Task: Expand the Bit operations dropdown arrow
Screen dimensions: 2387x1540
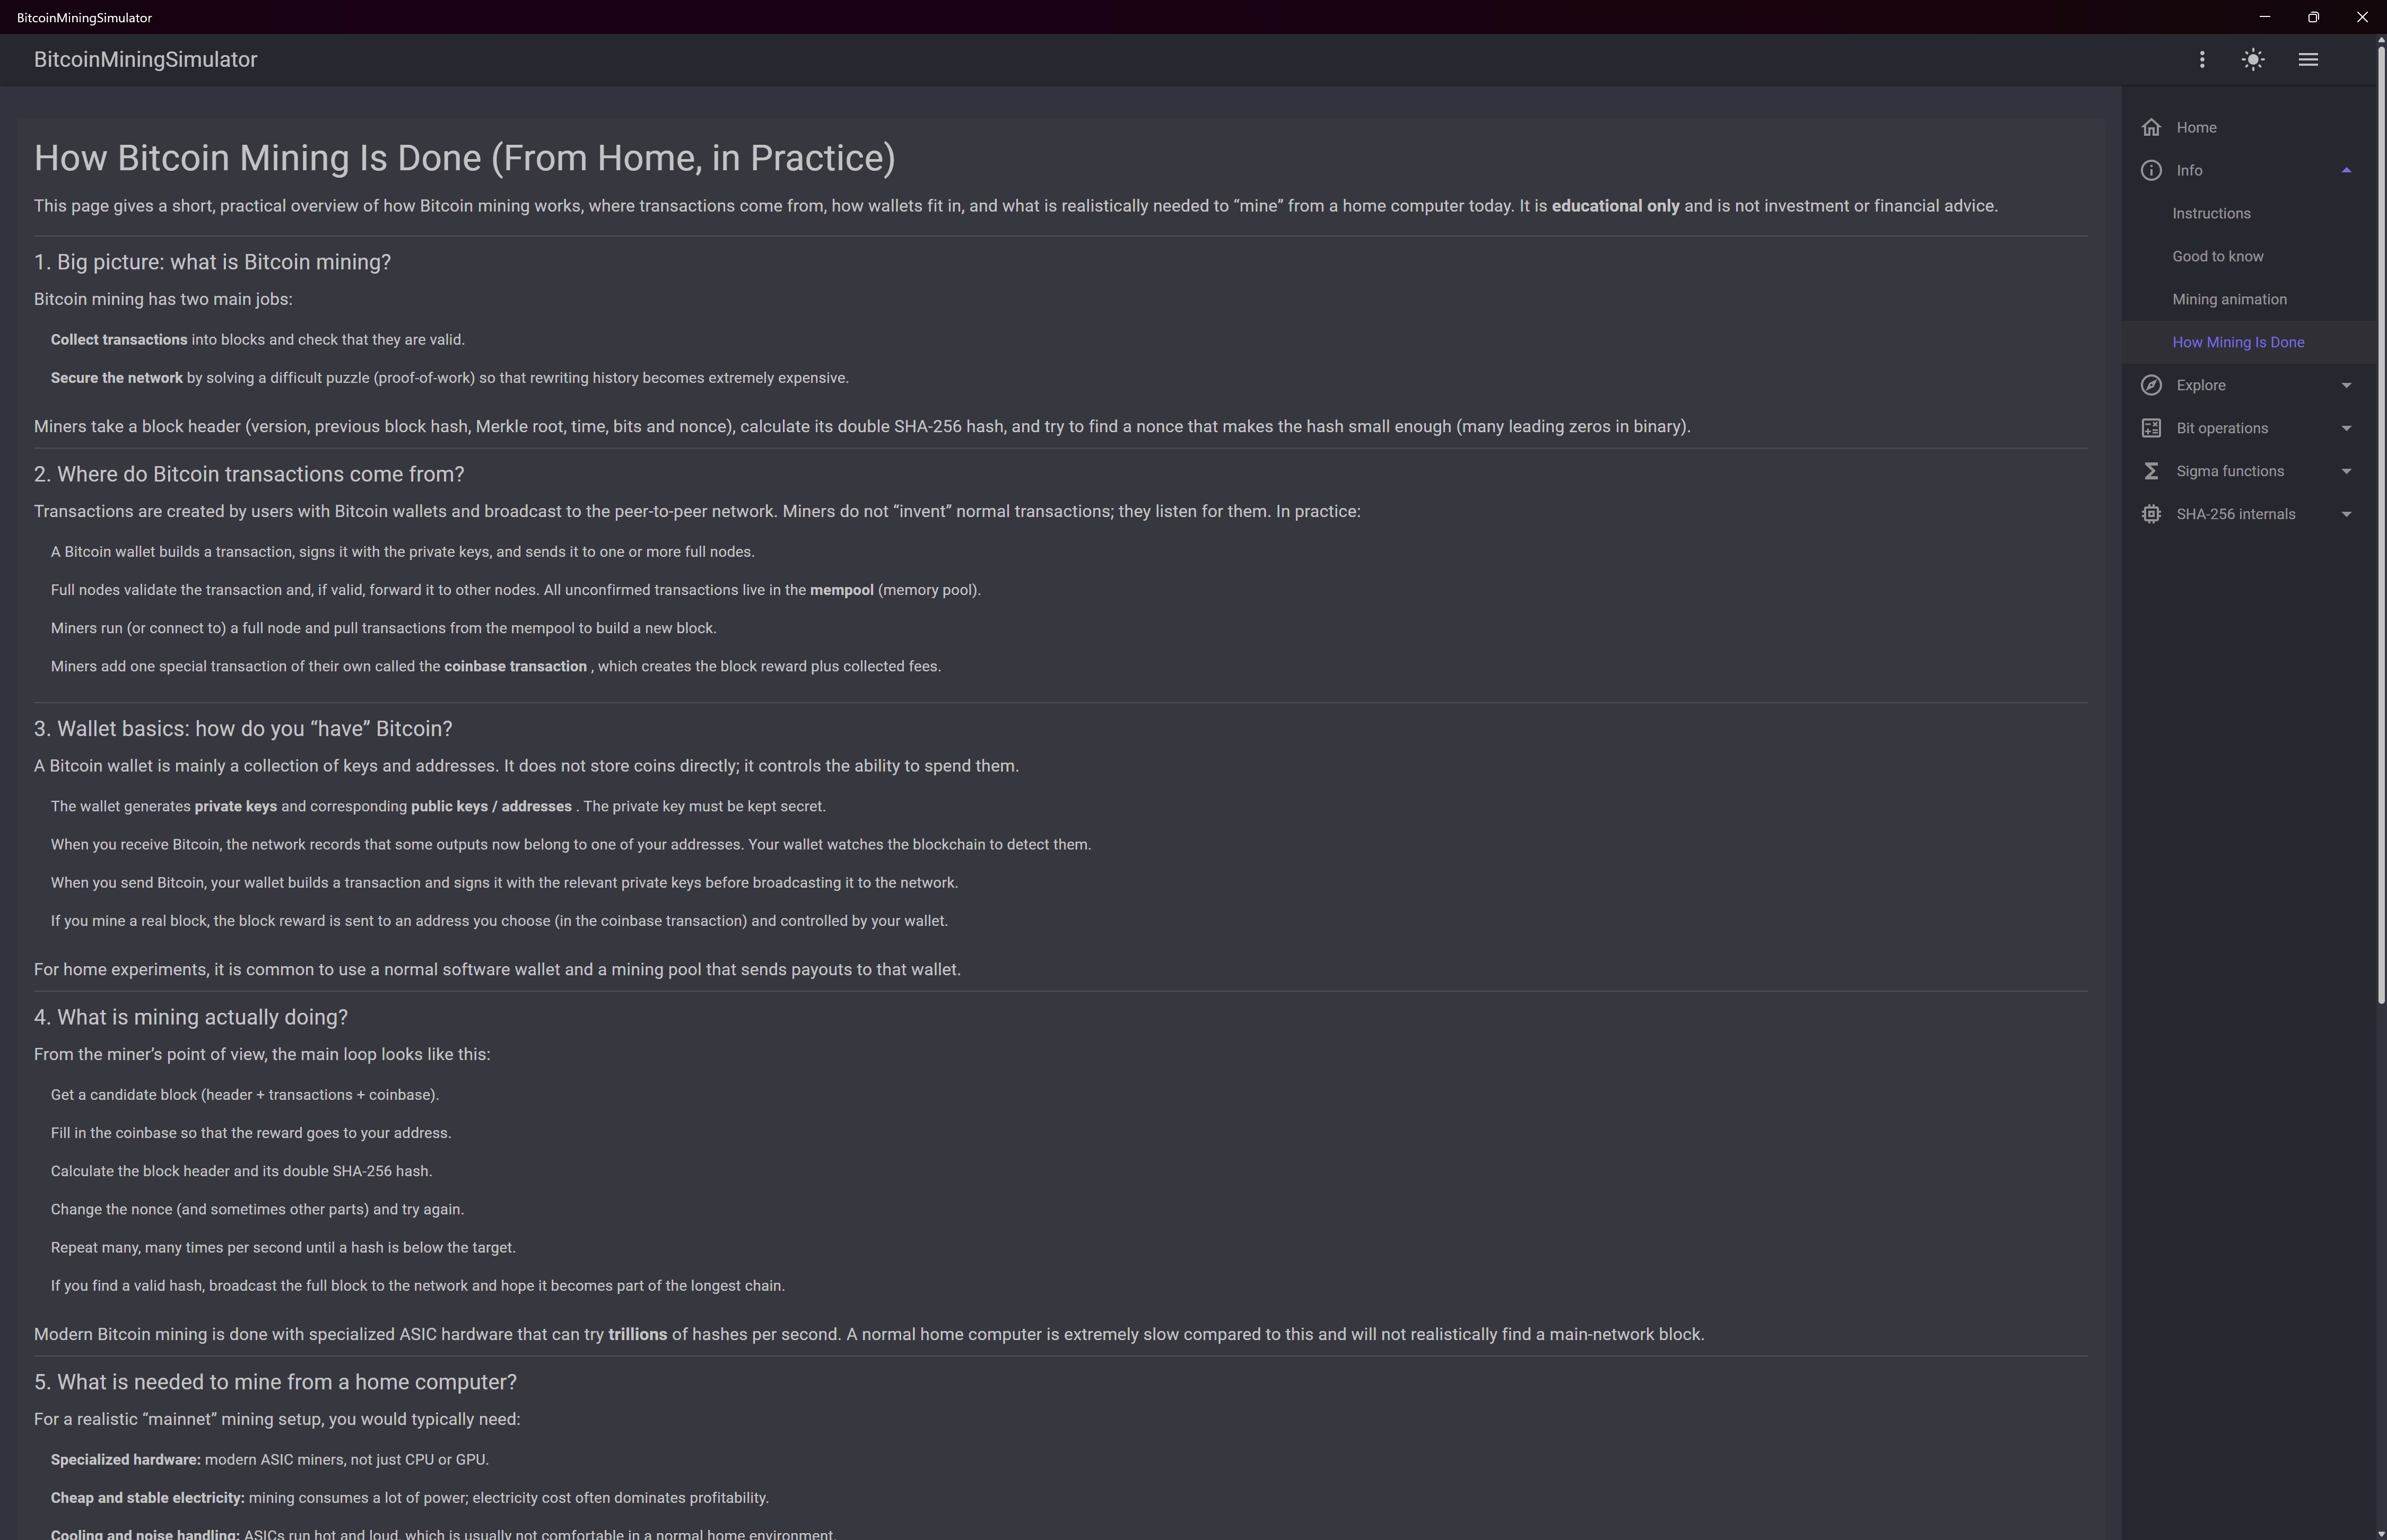Action: tap(2346, 428)
